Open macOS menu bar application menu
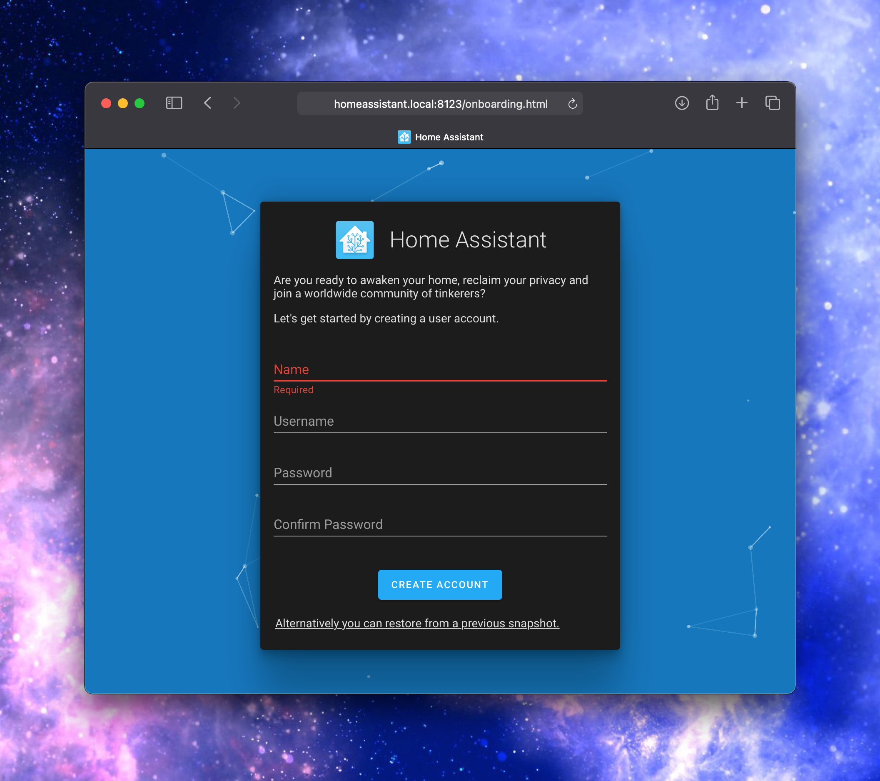The height and width of the screenshot is (781, 880). coord(0,0)
